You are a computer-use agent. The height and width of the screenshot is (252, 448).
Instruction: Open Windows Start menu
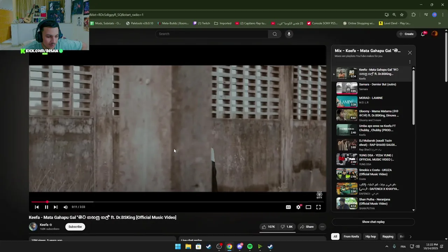tap(178, 246)
